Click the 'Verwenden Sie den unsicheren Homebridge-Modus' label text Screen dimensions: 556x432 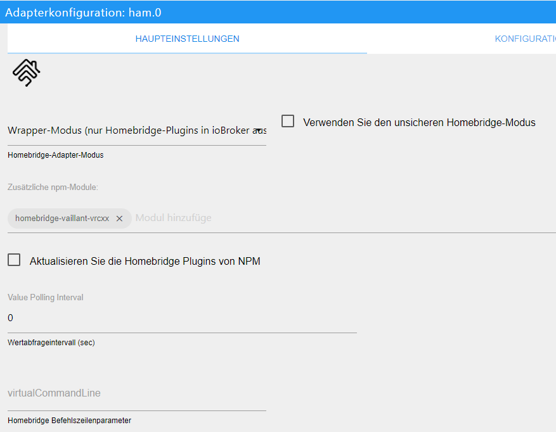click(x=419, y=123)
